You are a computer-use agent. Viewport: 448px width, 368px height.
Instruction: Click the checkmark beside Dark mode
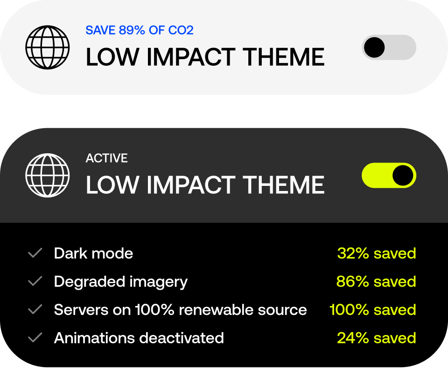(x=35, y=253)
